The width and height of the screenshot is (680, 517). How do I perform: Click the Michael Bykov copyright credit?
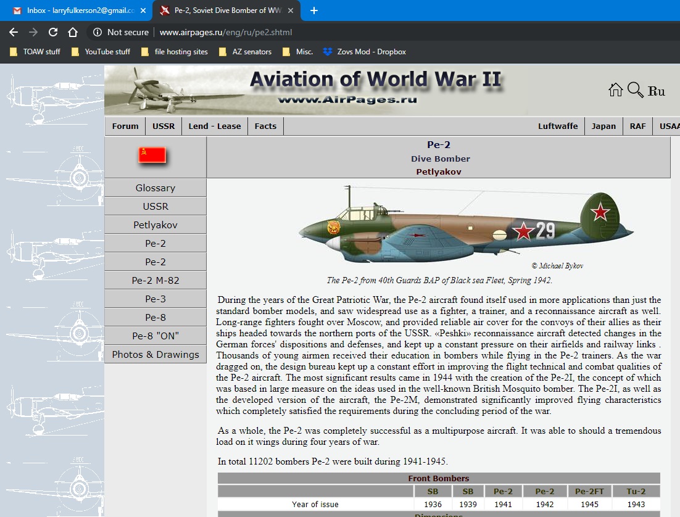coord(557,266)
